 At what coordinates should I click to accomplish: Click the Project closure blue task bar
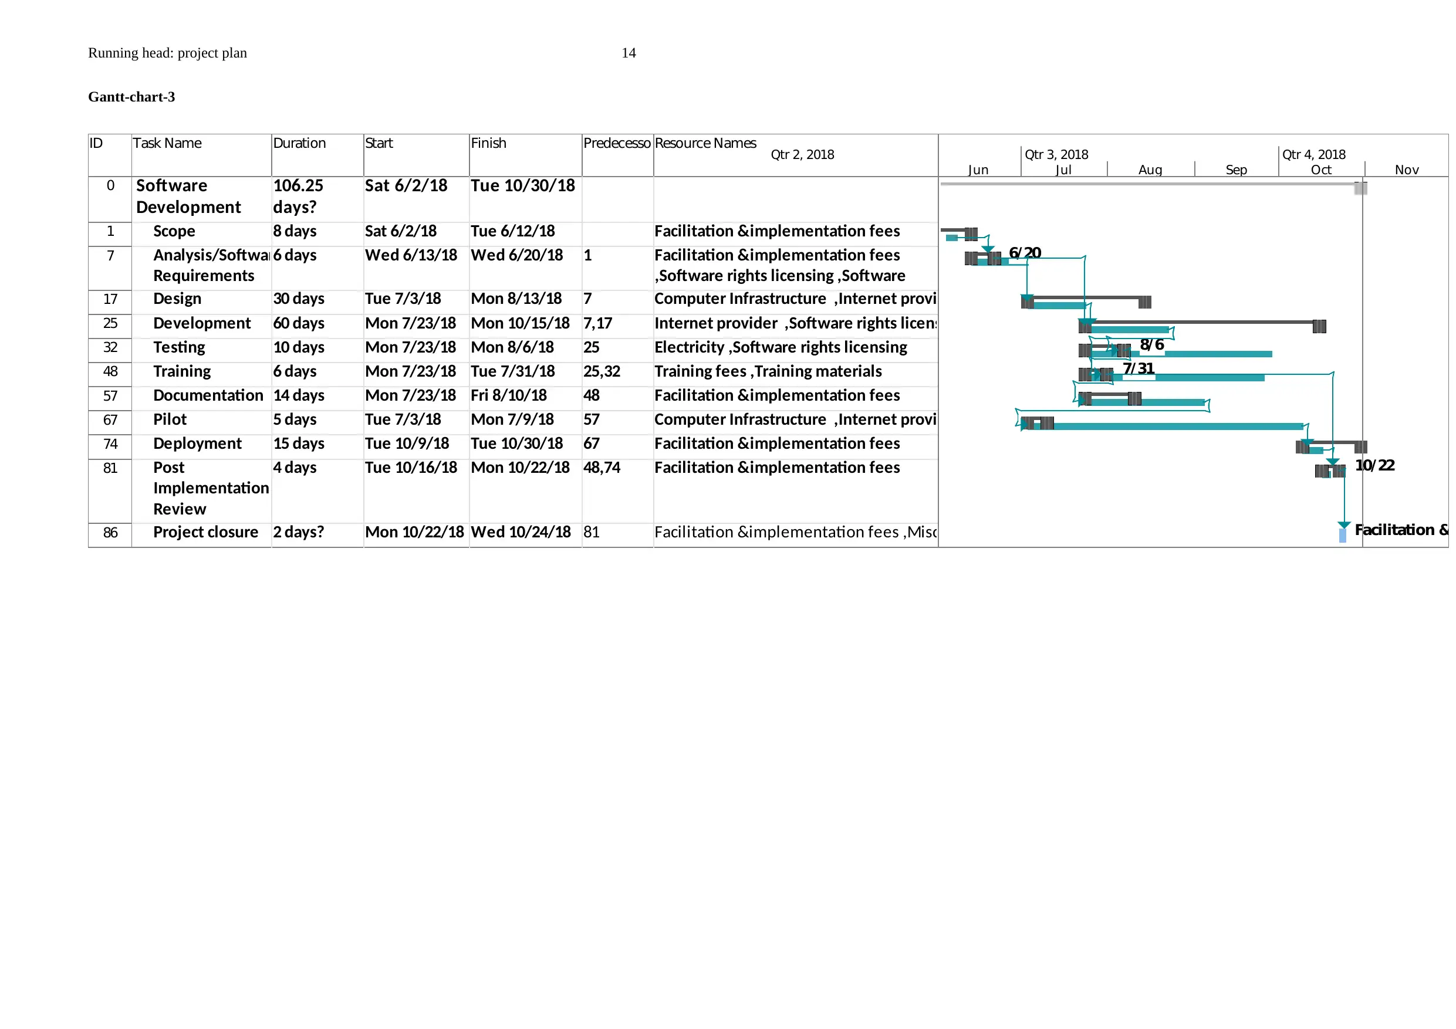(1343, 536)
